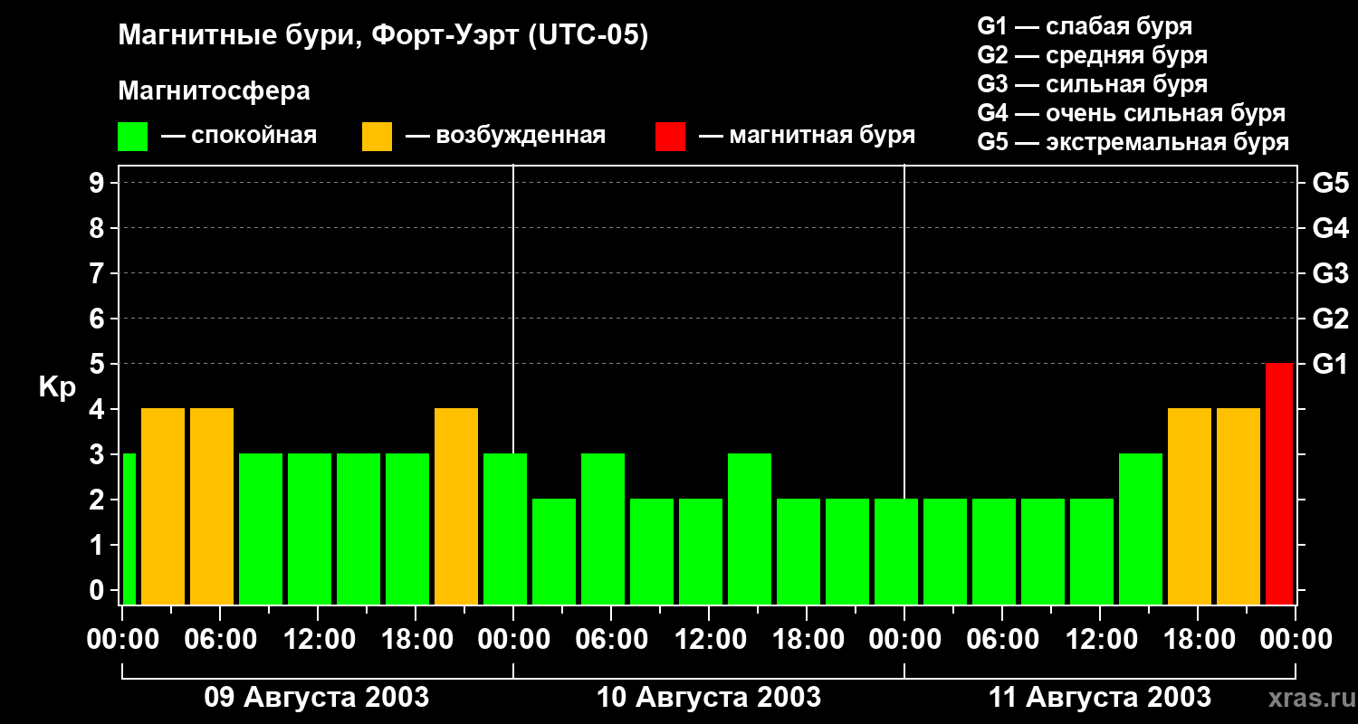The width and height of the screenshot is (1358, 724).
Task: Click the '— возбужденная' legend label
Action: [505, 137]
